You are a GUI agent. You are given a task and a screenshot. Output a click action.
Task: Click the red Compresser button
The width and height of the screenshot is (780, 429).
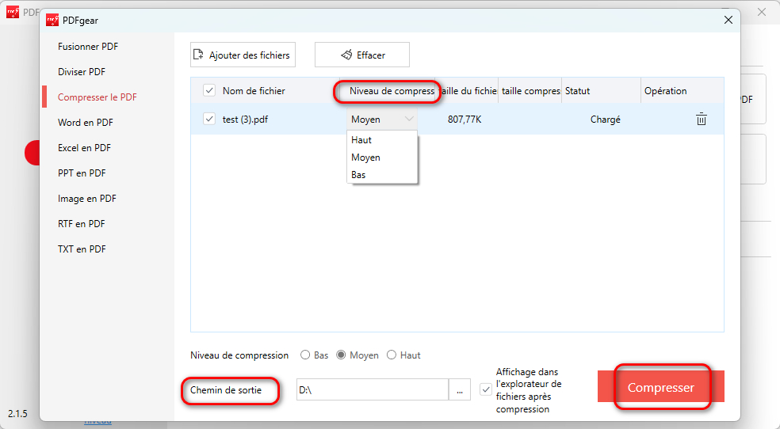click(x=660, y=386)
